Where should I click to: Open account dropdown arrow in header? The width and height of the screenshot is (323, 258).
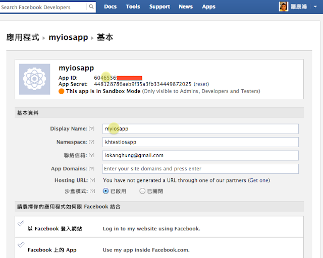(315, 7)
